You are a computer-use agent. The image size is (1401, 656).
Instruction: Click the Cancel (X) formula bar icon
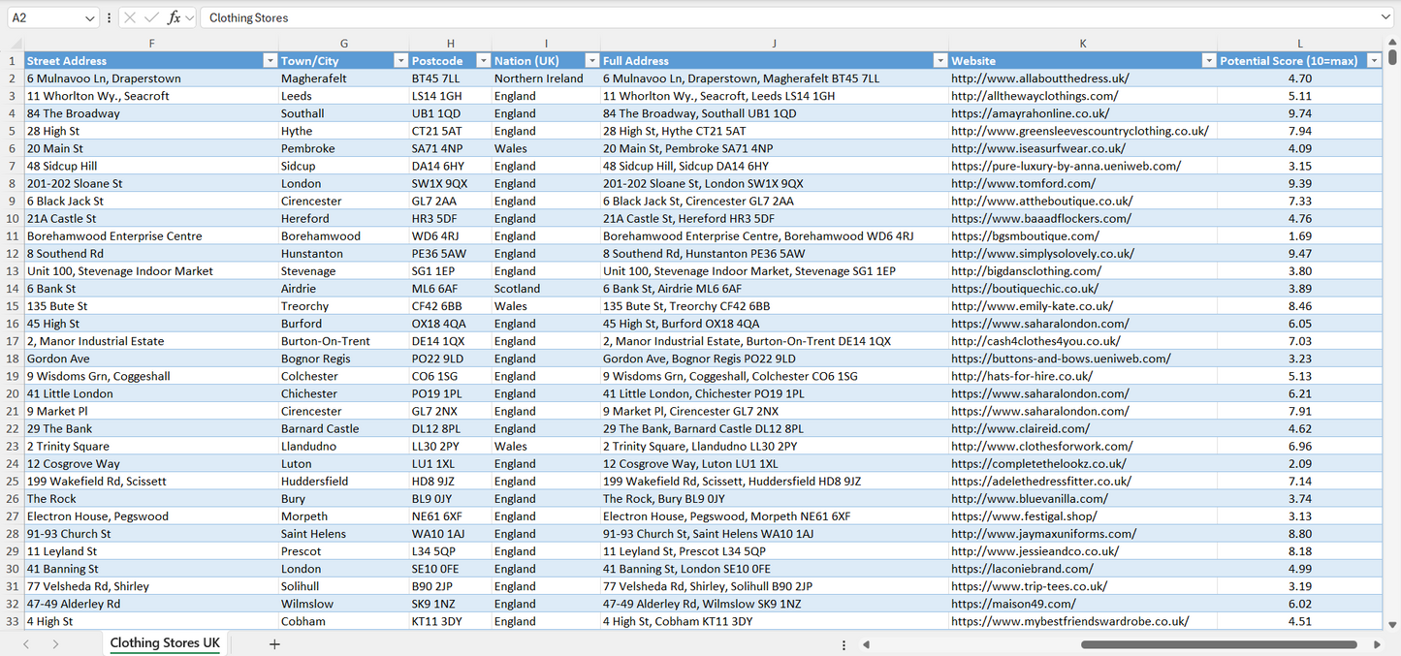[130, 17]
